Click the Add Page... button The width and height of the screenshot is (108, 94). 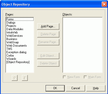coord(48,26)
